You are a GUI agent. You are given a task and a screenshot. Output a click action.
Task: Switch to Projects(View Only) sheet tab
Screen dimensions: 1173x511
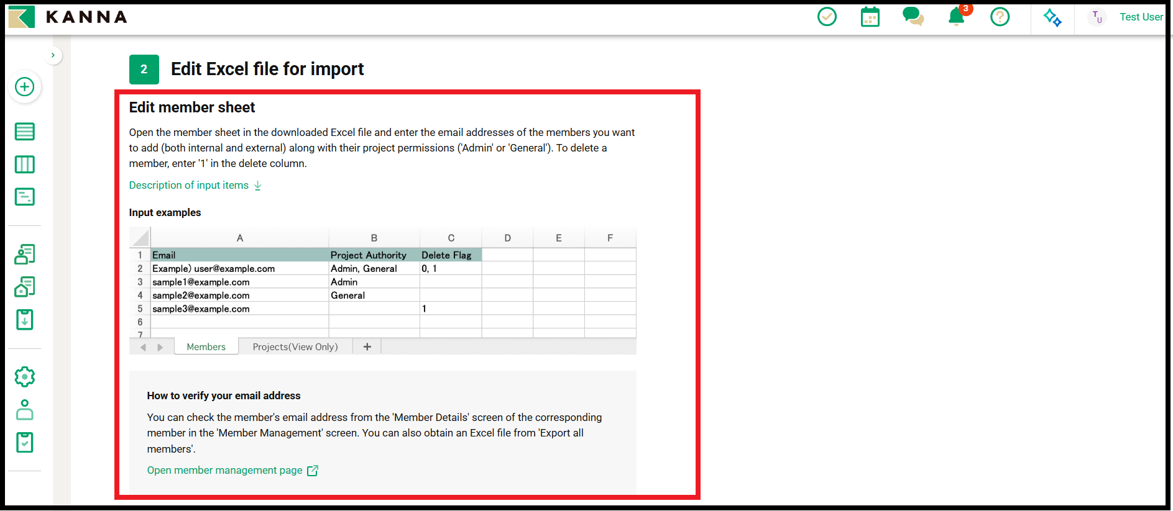click(295, 346)
